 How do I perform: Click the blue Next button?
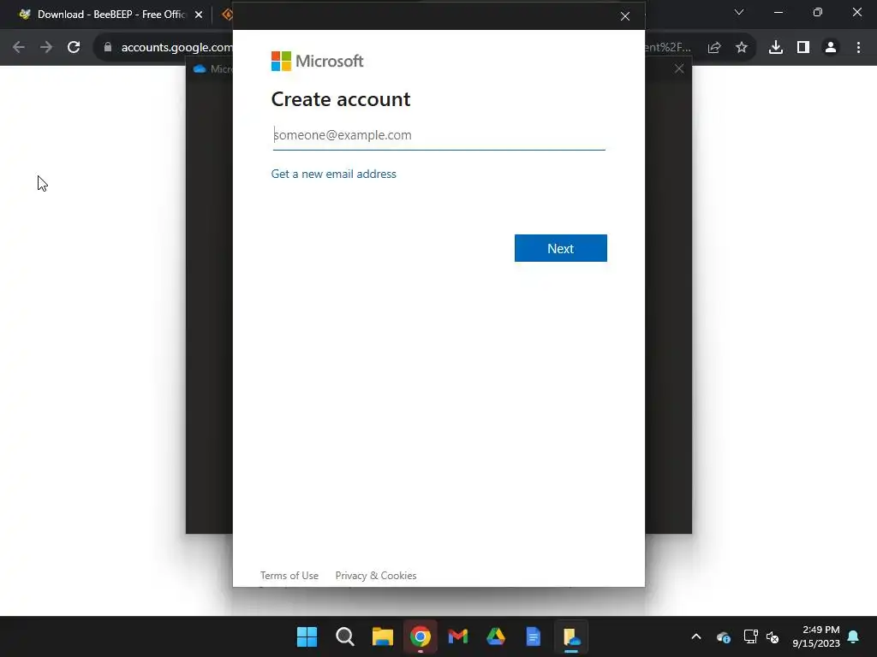click(x=560, y=248)
